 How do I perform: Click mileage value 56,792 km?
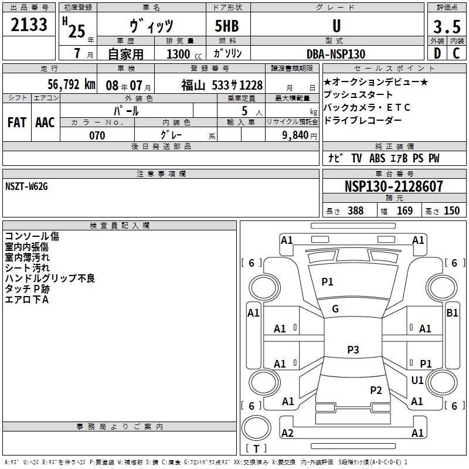[71, 84]
